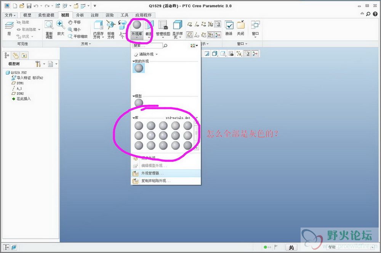Click the 标准方向 standard orientation icon
Viewport: 381px width, 253px height.
[111, 30]
